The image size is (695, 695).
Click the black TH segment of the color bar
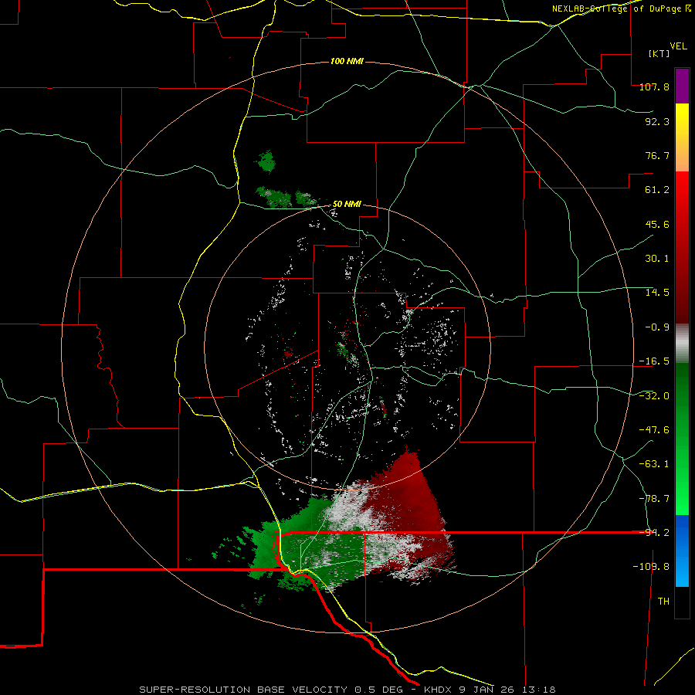pyautogui.click(x=682, y=602)
